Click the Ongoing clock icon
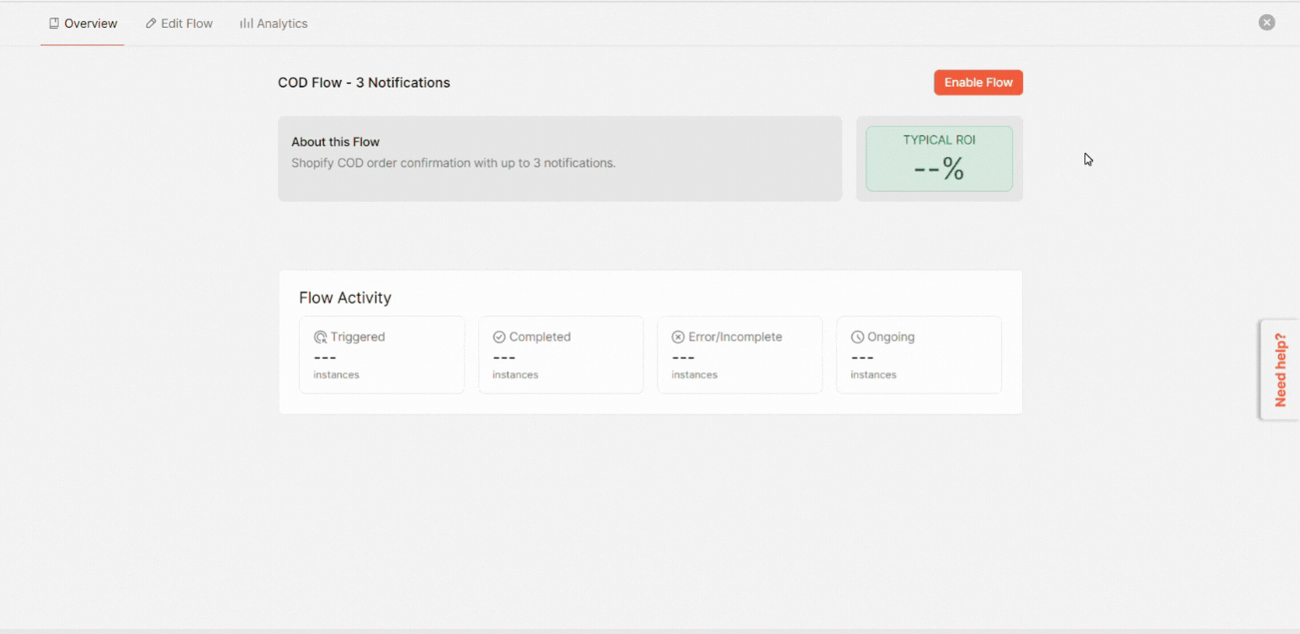 click(857, 337)
